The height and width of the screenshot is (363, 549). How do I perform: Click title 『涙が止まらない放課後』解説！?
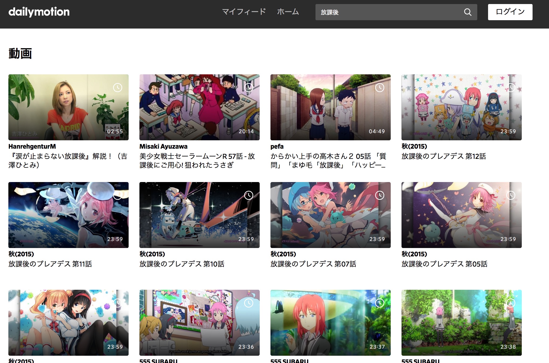tap(68, 160)
